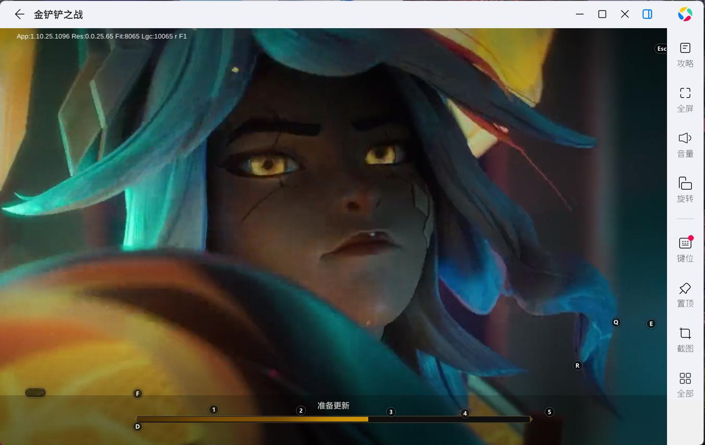
Task: Take a screenshot with 截图
Action: [685, 339]
